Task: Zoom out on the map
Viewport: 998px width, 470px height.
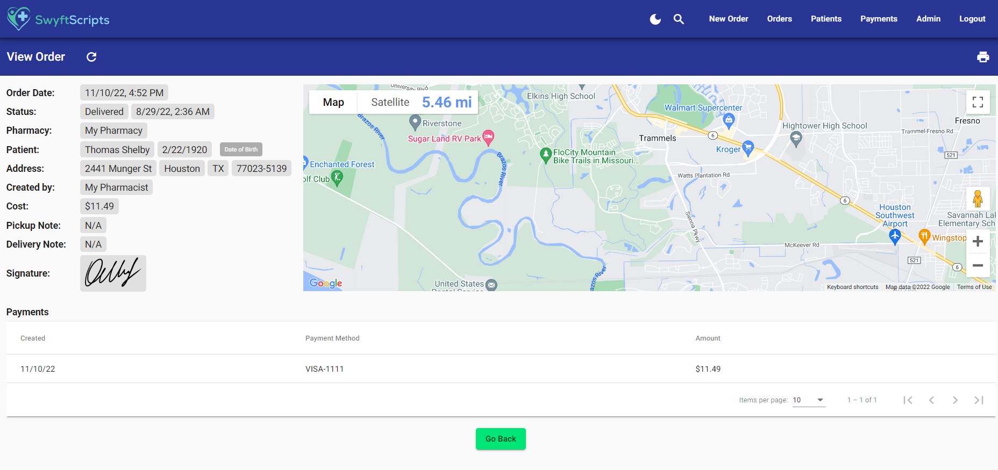Action: tap(978, 265)
